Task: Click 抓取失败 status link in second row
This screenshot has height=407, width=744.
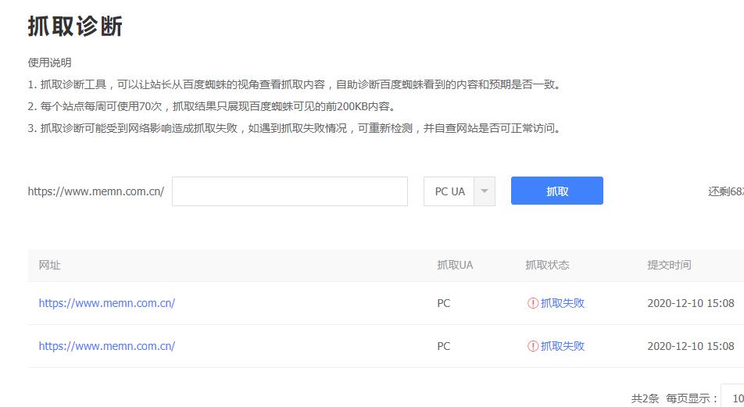Action: (x=562, y=346)
